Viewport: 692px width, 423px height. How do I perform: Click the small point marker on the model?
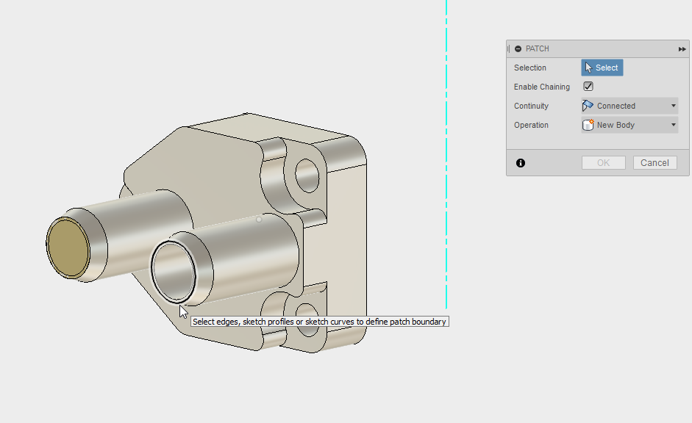(258, 217)
